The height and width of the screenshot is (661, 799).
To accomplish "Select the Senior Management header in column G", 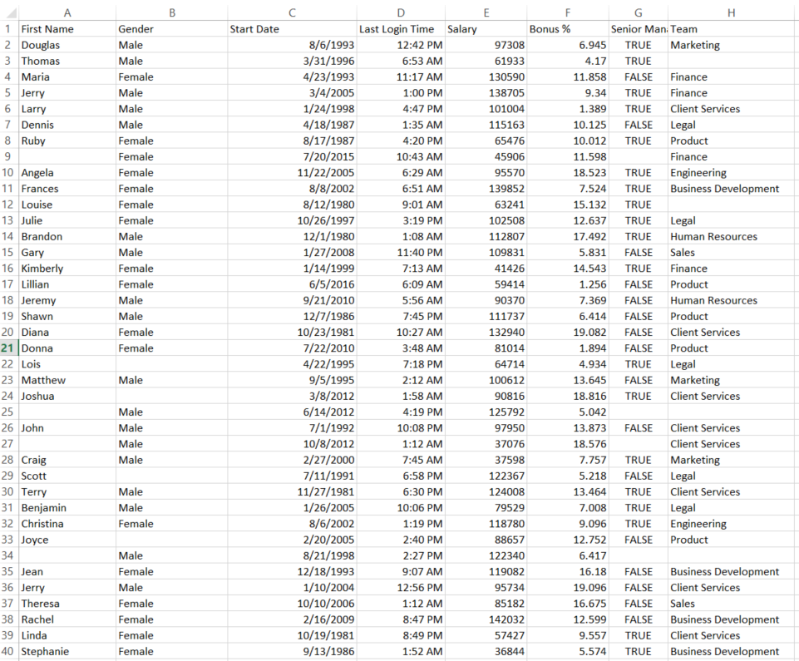I will tap(638, 28).
